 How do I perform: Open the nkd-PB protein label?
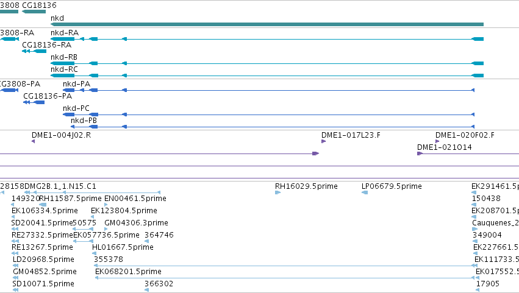point(84,121)
